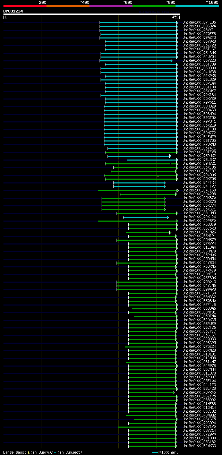222x455 pixels.
Task: Select the UniRef100_C5XS70 label
Action: [x=199, y=198]
